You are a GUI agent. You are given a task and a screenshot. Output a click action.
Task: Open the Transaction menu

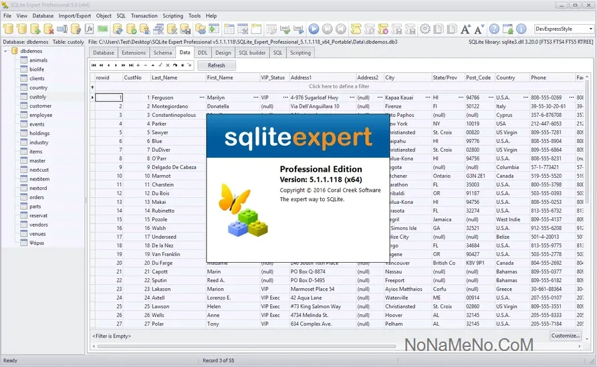point(144,15)
